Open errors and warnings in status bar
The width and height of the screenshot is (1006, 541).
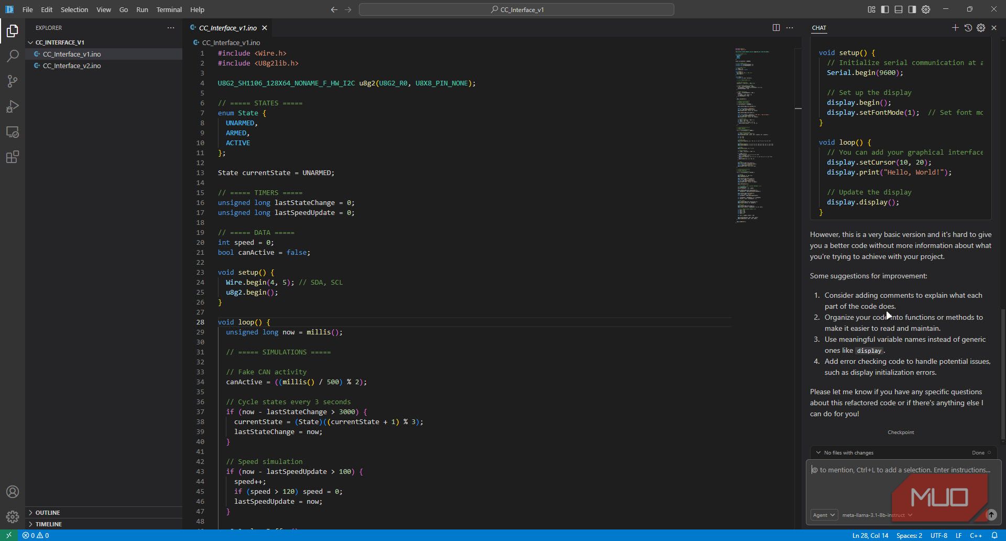tap(36, 535)
